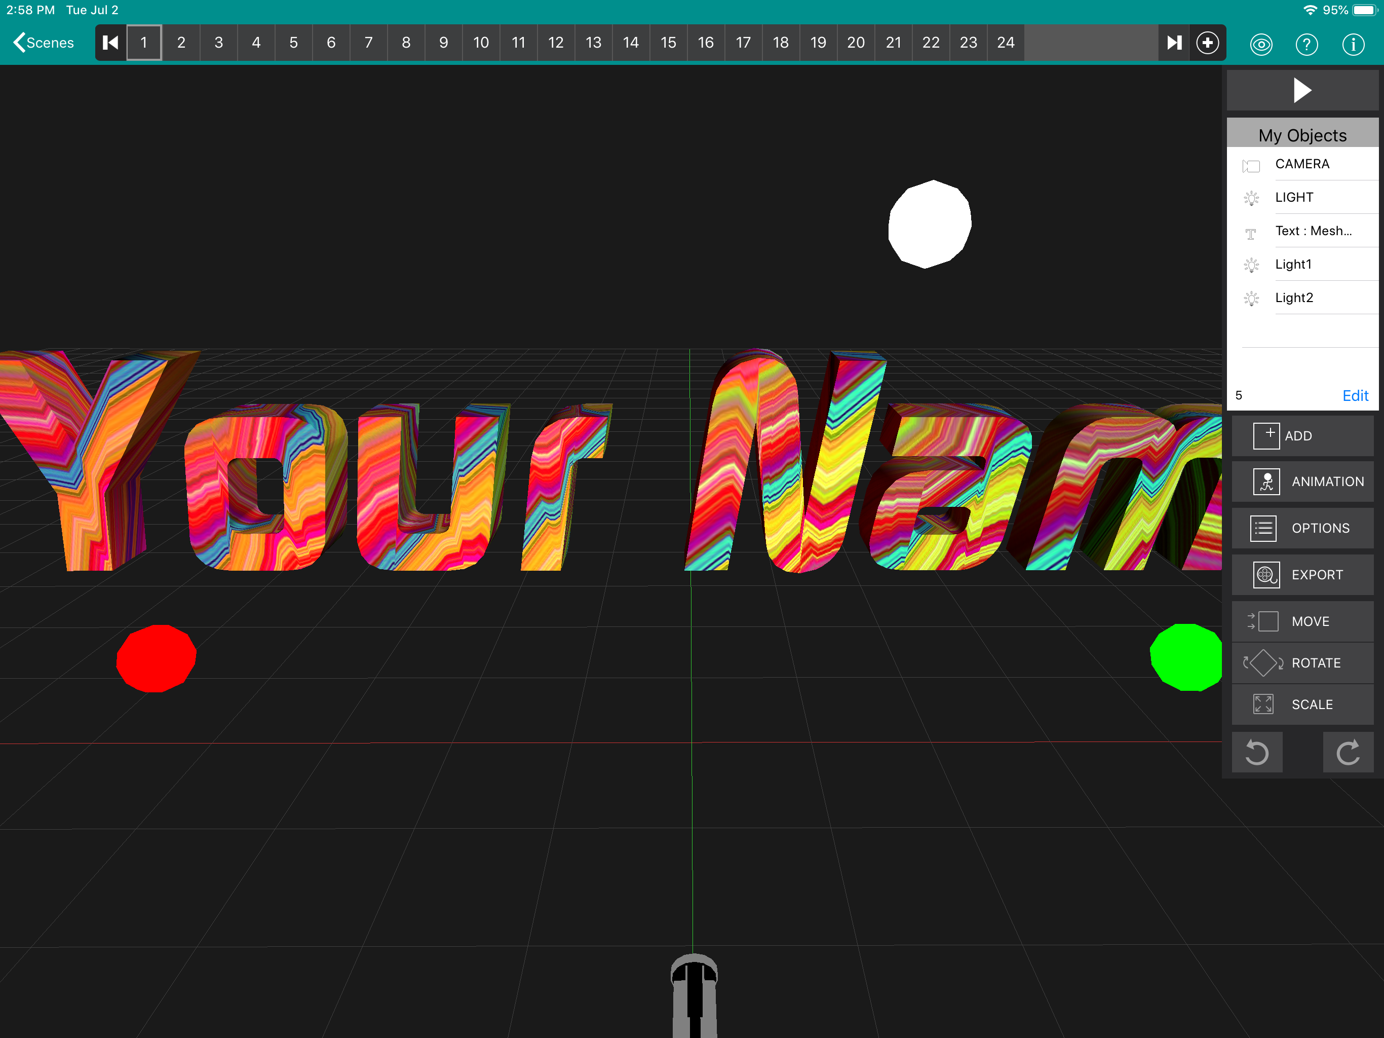Select frame 12 in timeline

click(556, 43)
